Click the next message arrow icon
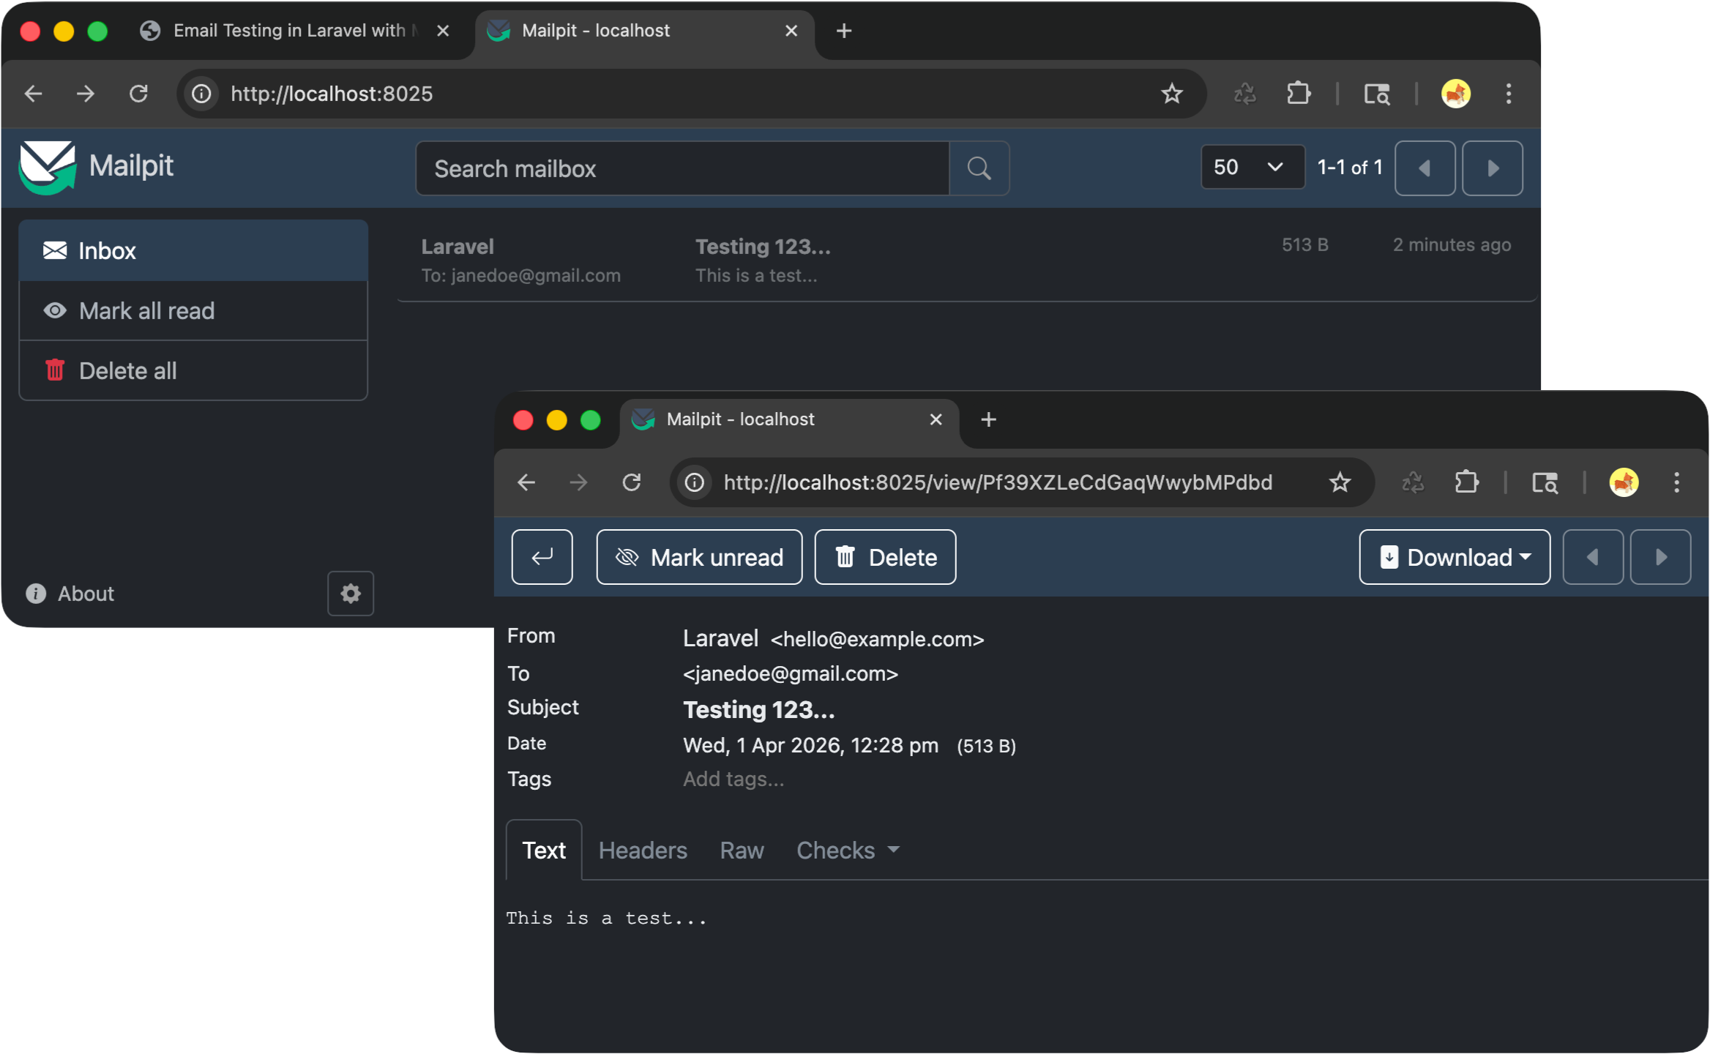1710x1054 pixels. coord(1660,557)
